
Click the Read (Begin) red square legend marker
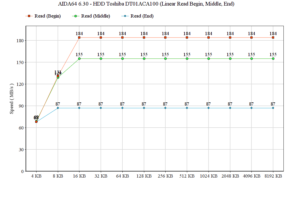29,16
